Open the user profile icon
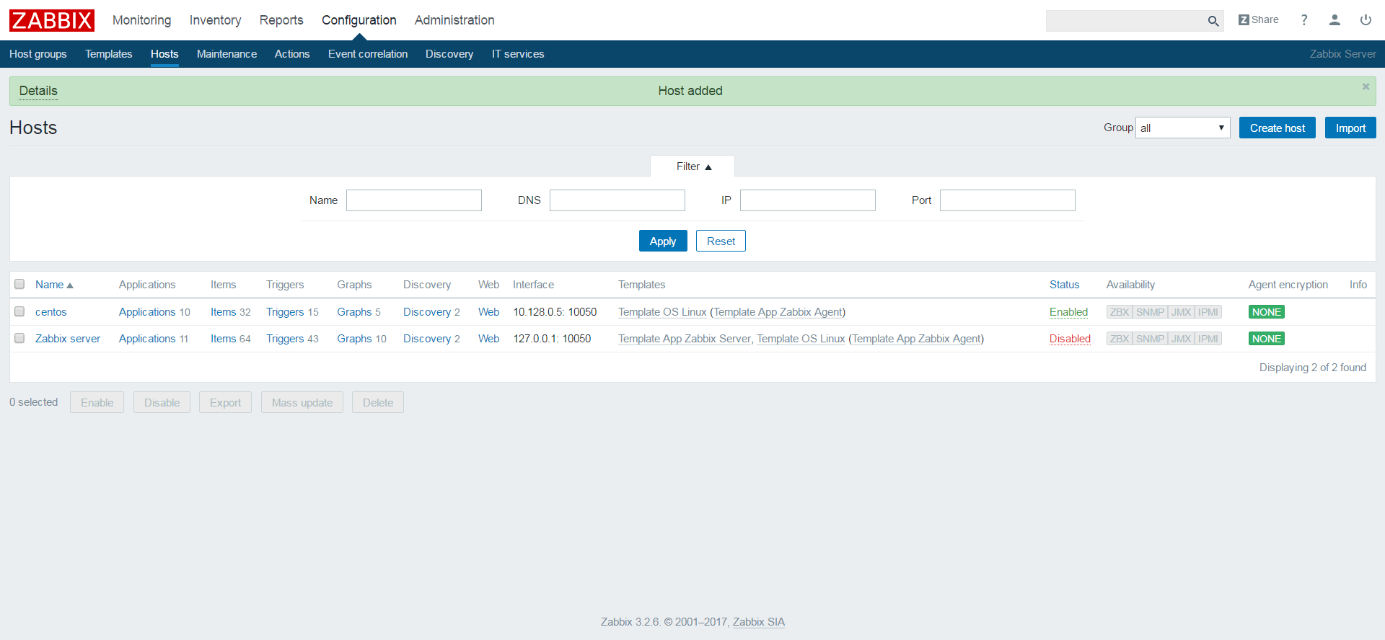Viewport: 1385px width, 640px height. (1335, 20)
